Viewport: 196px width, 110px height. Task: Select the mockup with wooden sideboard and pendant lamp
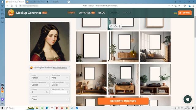[x=123, y=47]
